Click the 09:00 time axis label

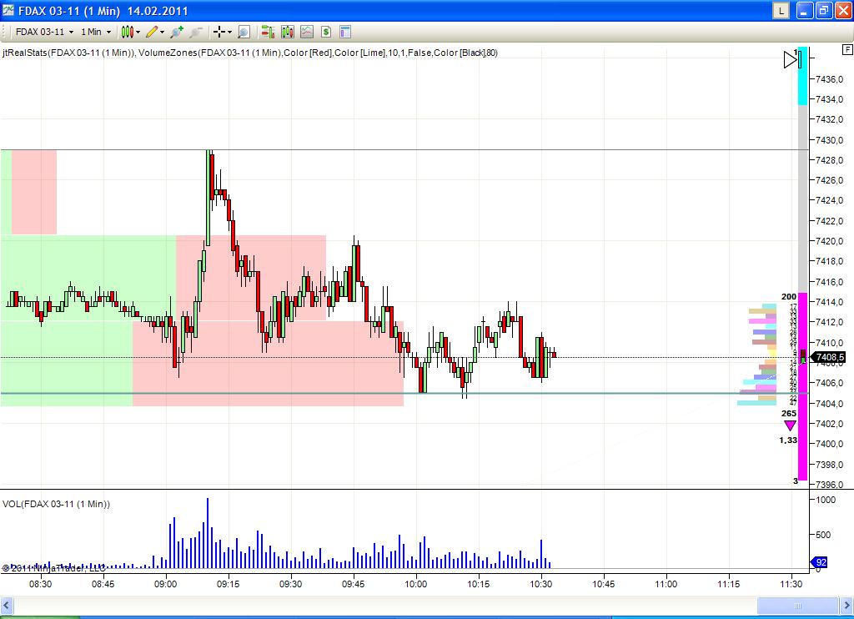point(165,584)
